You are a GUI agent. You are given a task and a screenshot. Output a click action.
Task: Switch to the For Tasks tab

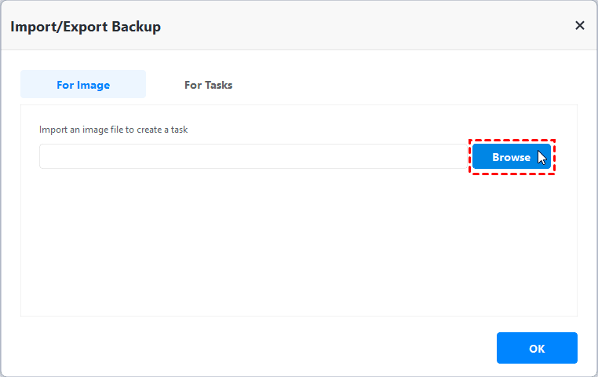point(208,85)
